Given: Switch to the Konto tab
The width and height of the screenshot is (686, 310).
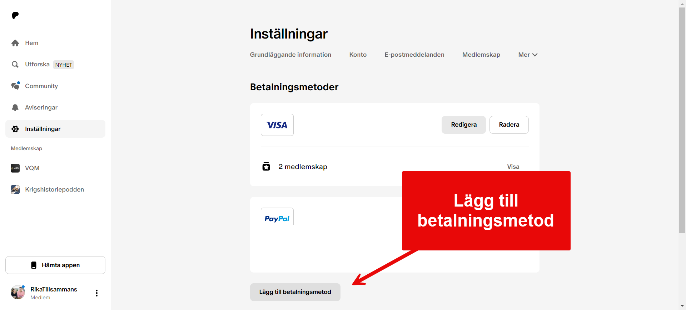Looking at the screenshot, I should click(x=358, y=55).
